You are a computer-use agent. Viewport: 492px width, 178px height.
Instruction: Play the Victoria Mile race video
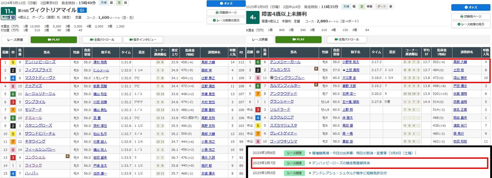coord(54,40)
